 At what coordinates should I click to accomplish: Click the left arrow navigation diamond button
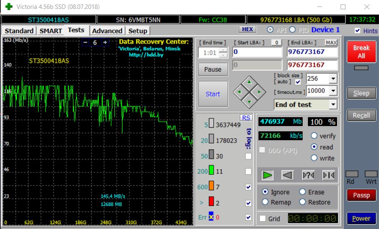click(x=239, y=92)
